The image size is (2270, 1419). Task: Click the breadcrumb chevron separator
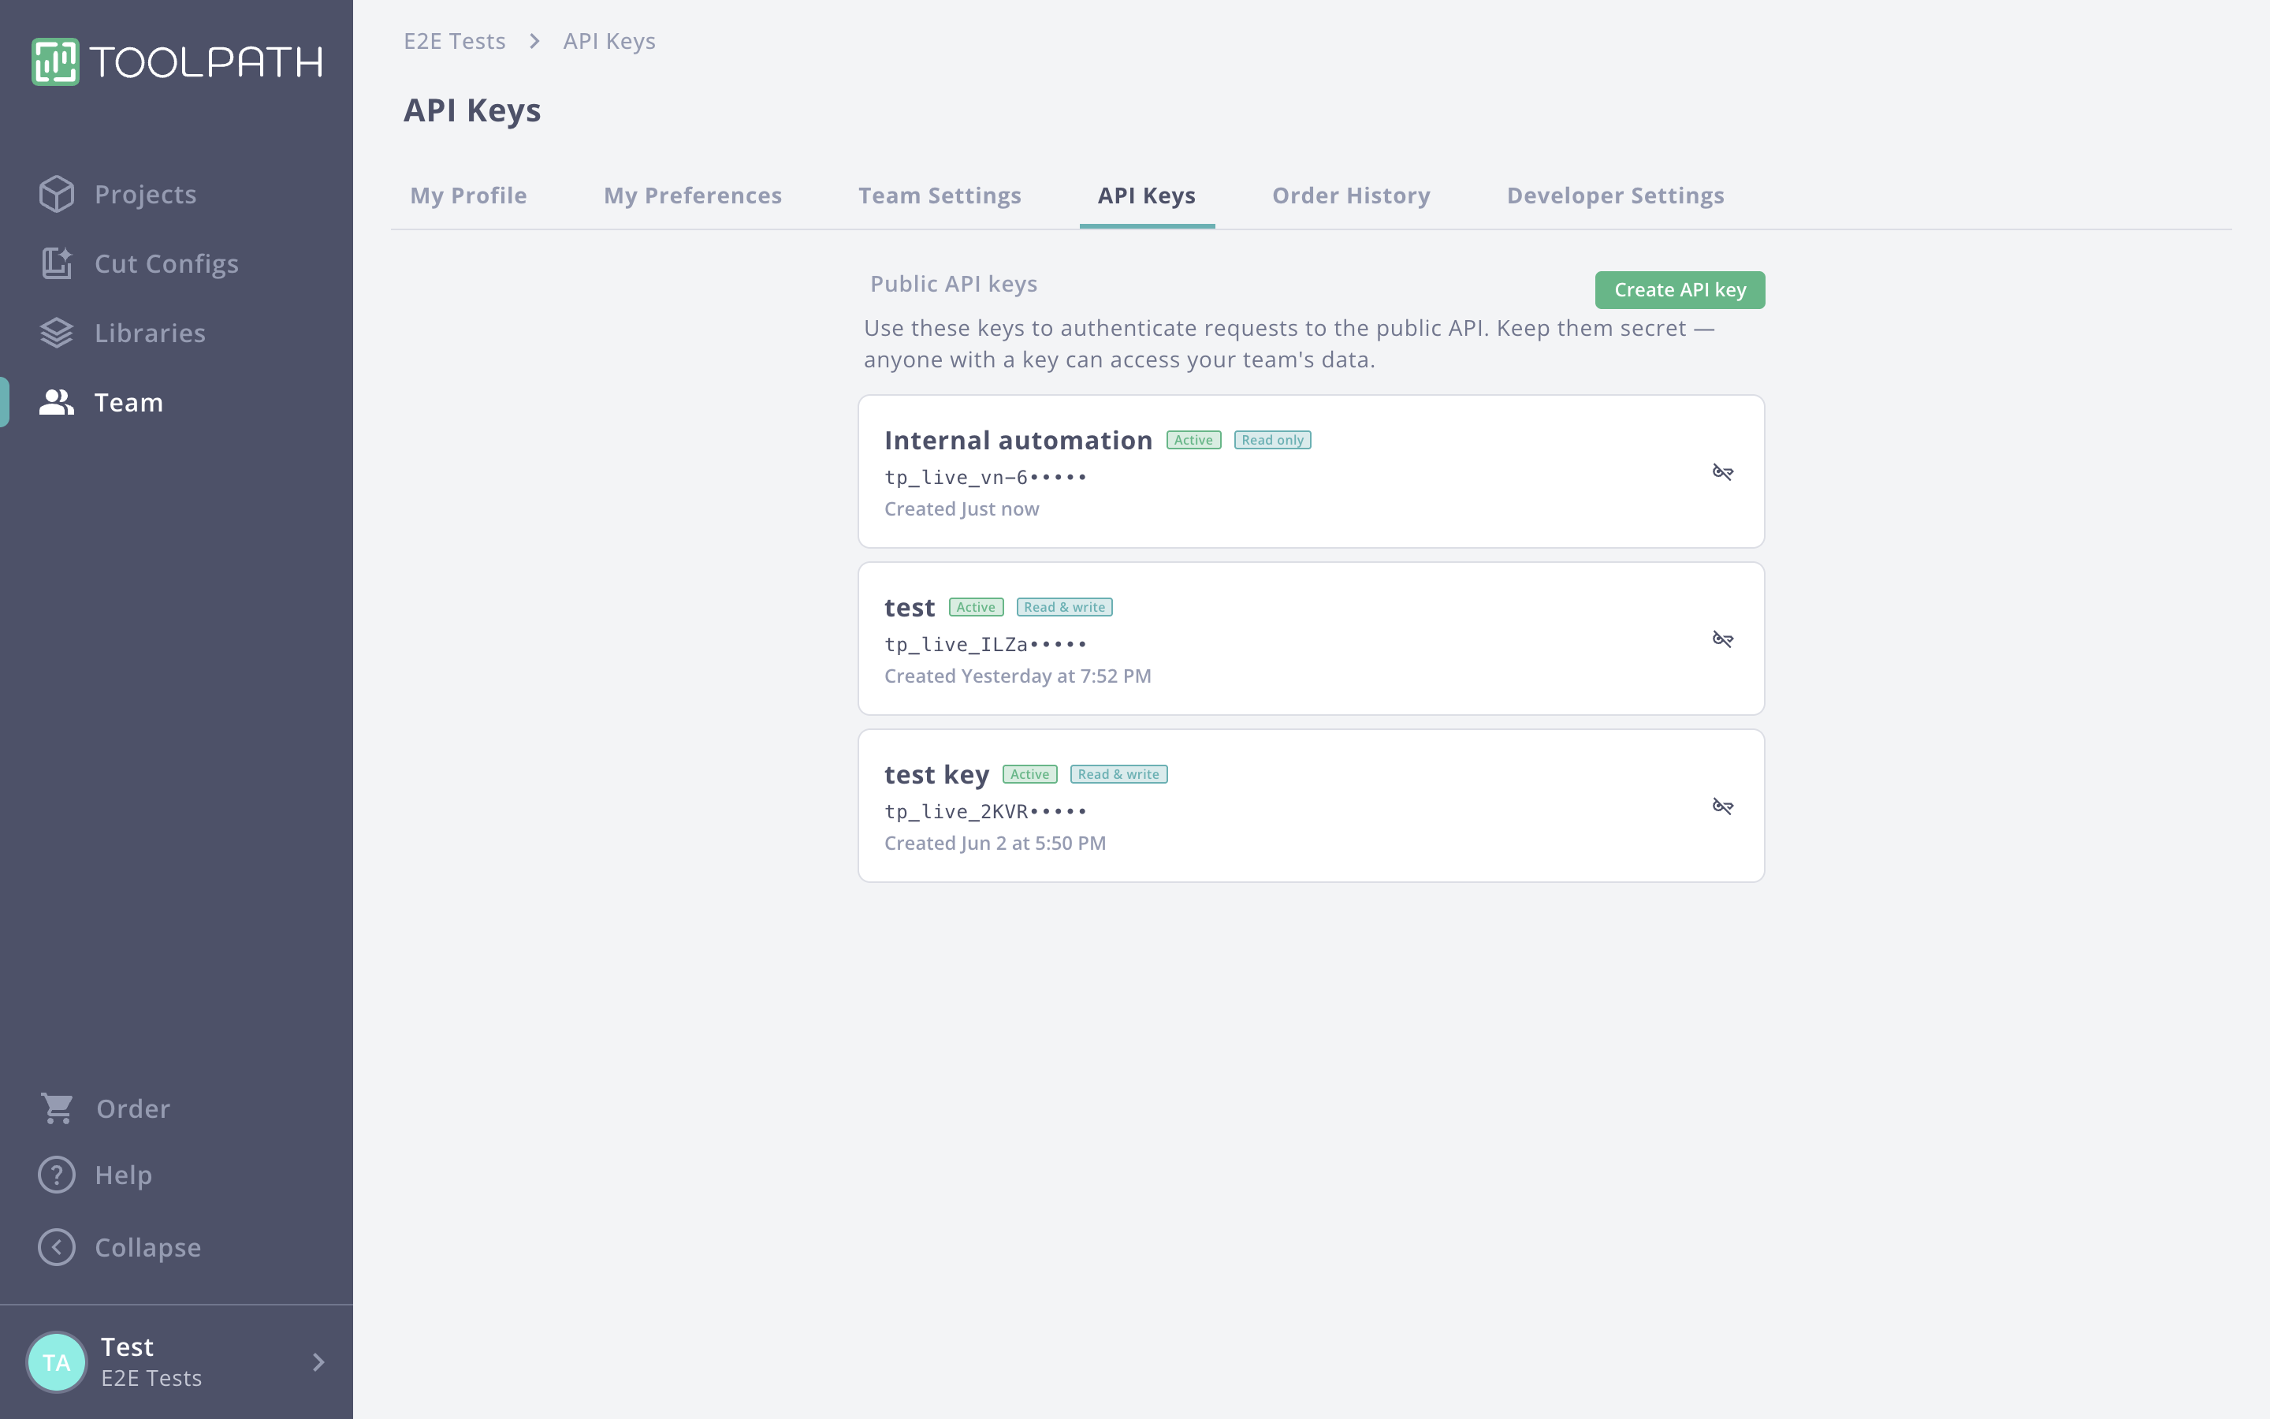click(534, 41)
